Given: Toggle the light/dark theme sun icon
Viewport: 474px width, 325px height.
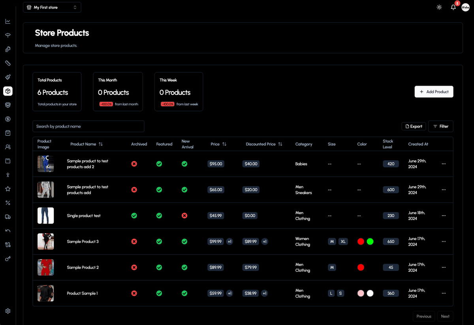Looking at the screenshot, I should (439, 8).
